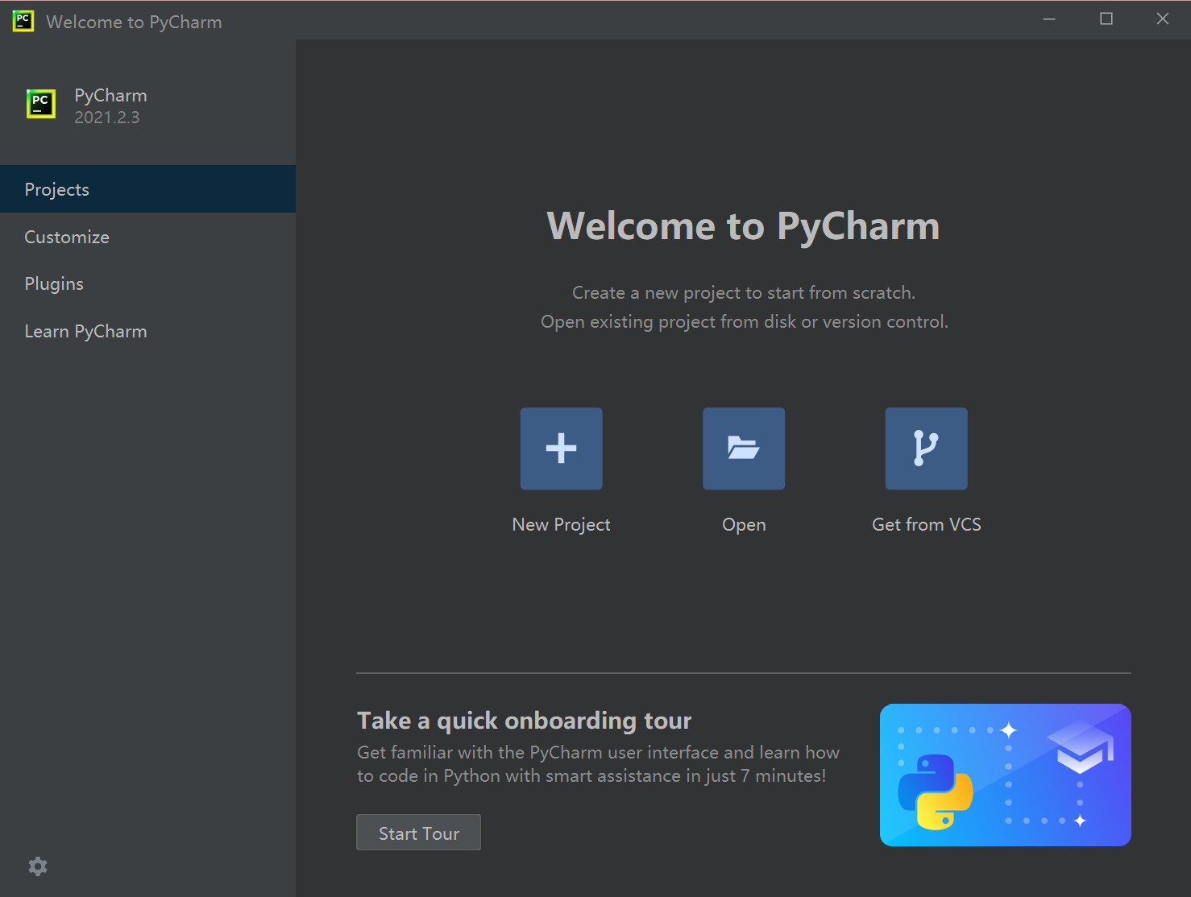Maximize the Welcome to PyCharm window

click(x=1106, y=19)
